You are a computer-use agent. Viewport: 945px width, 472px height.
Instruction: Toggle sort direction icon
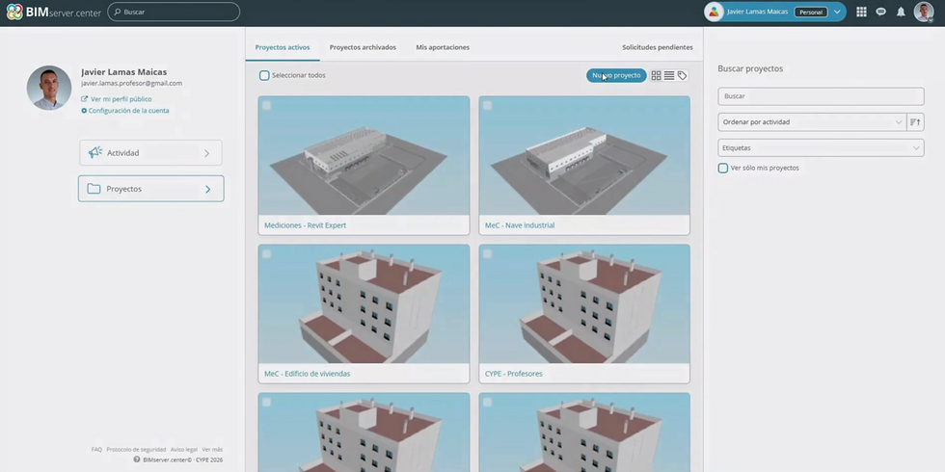click(915, 122)
